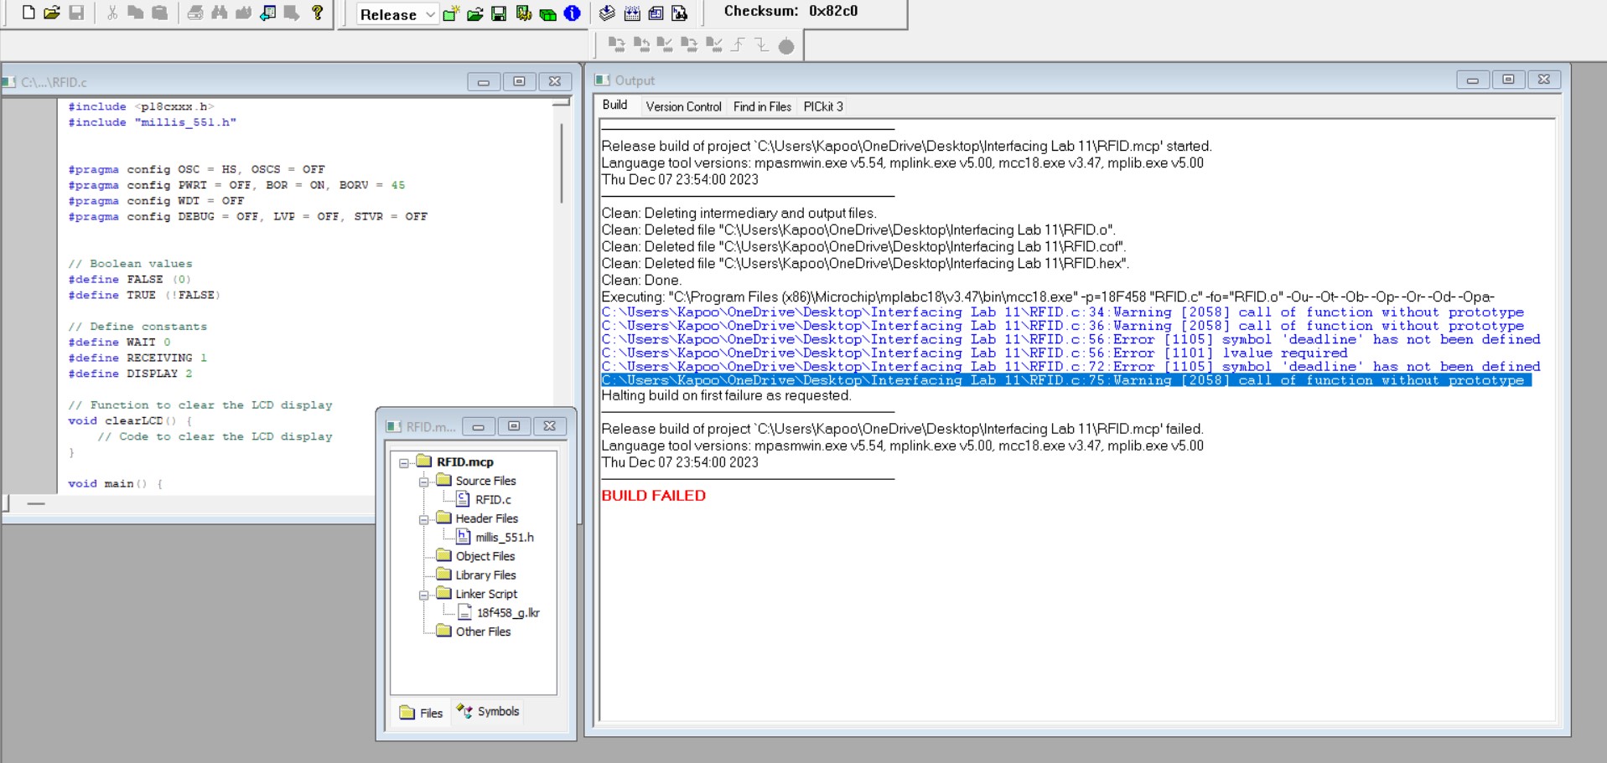Build the project with the Build All icon
This screenshot has height=763, width=1607.
click(548, 14)
